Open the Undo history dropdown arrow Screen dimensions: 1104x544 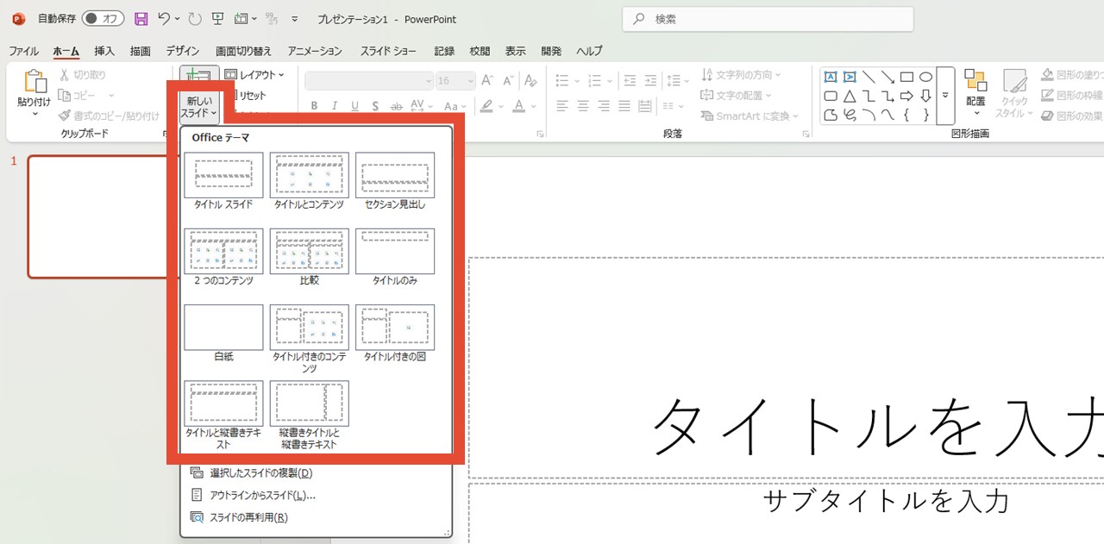tap(177, 18)
